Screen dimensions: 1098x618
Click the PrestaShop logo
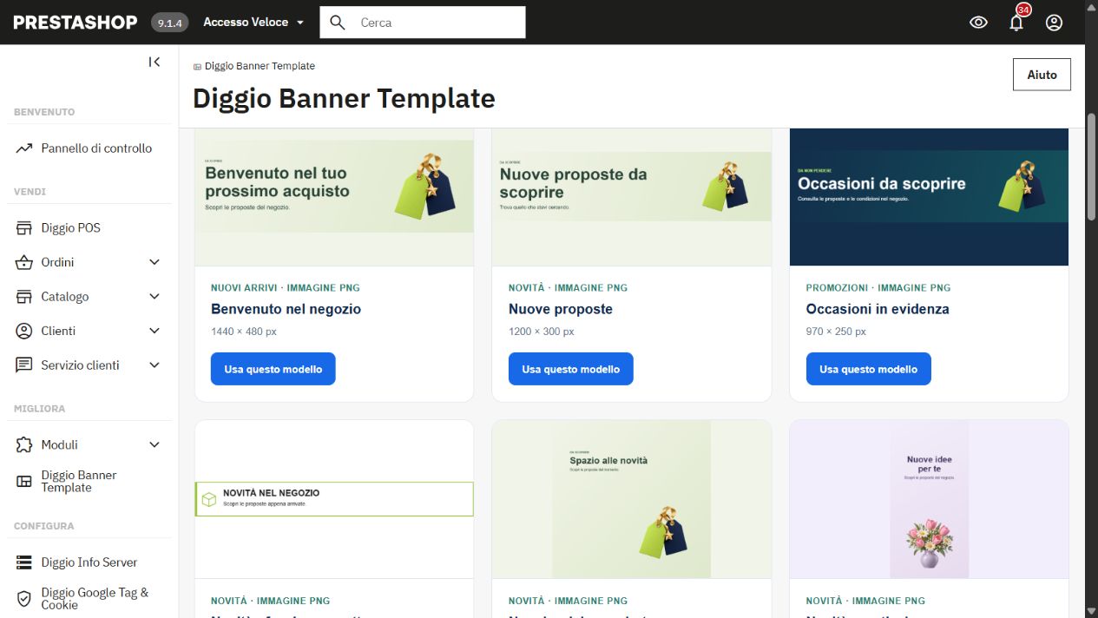click(75, 23)
